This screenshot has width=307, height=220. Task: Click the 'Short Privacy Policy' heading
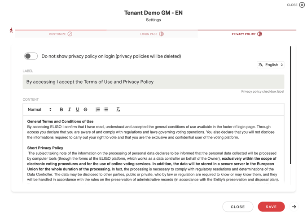[45, 148]
